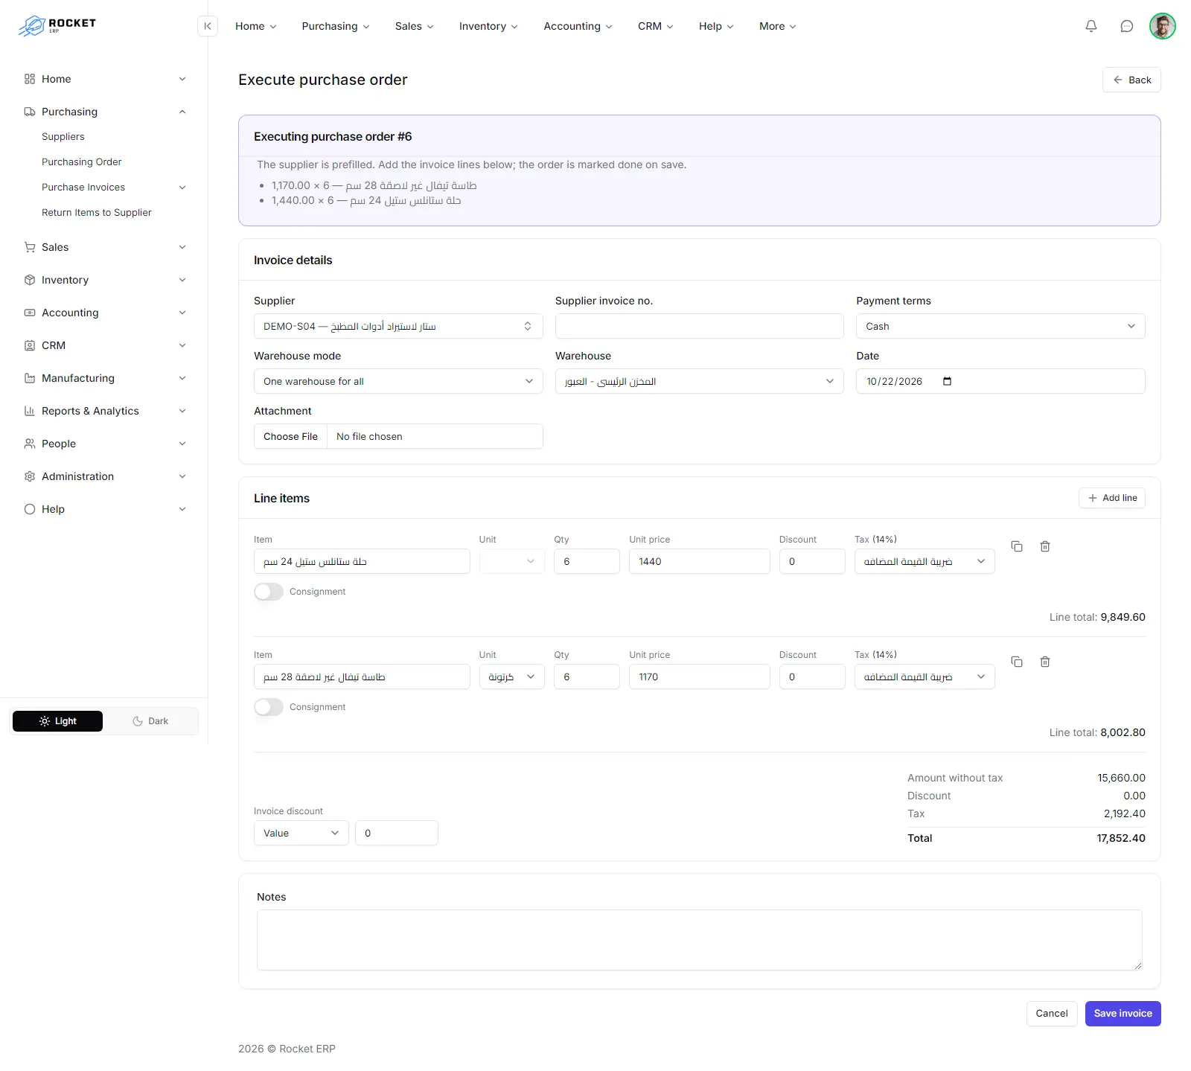Delete the 1170 unit price line

coord(1045,662)
